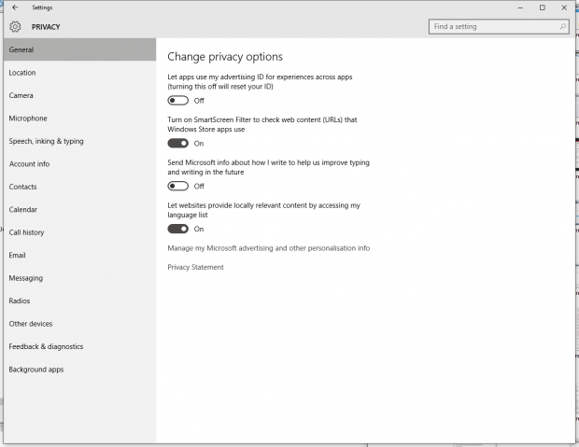
Task: Select Call history in the sidebar
Action: pyautogui.click(x=79, y=232)
